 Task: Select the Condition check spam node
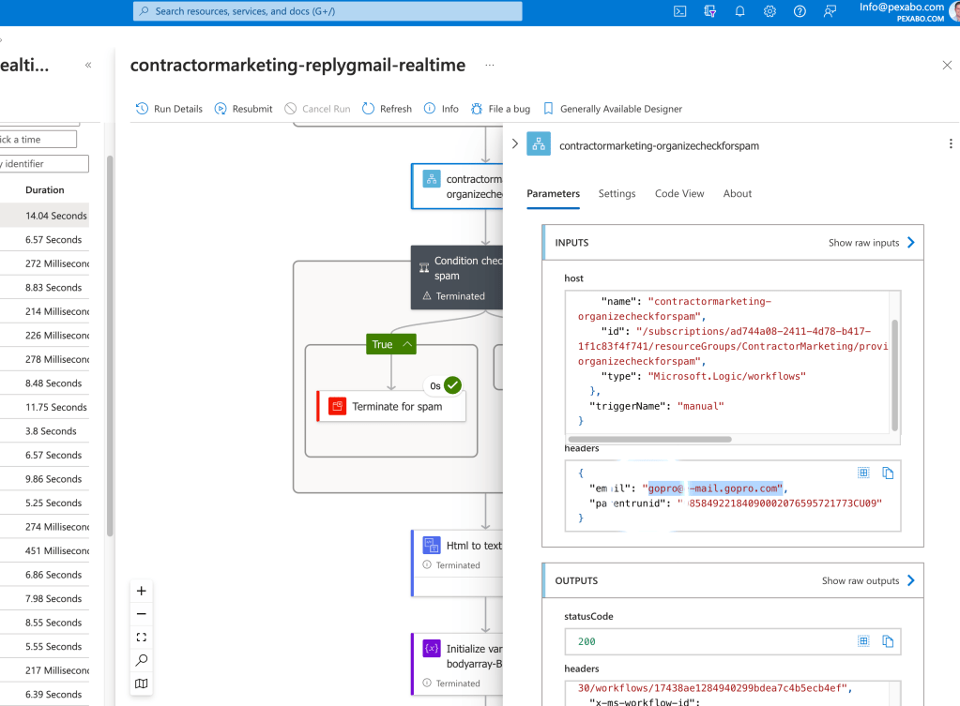point(457,278)
